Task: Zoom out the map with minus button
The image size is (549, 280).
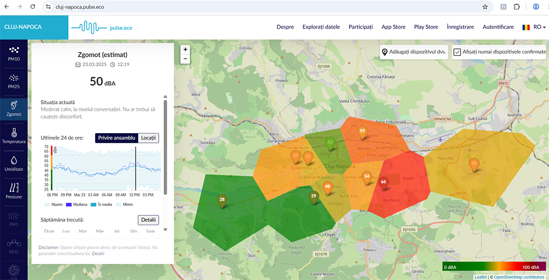Action: (185, 59)
